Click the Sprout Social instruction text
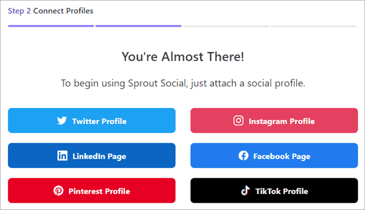The width and height of the screenshot is (365, 210). coord(182,83)
